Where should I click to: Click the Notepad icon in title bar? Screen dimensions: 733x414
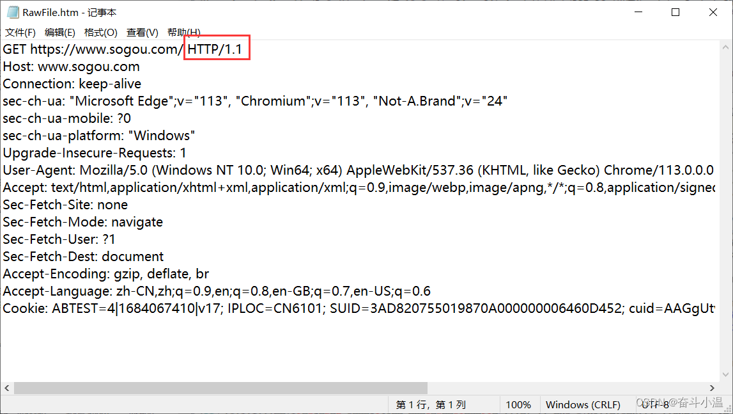[13, 13]
